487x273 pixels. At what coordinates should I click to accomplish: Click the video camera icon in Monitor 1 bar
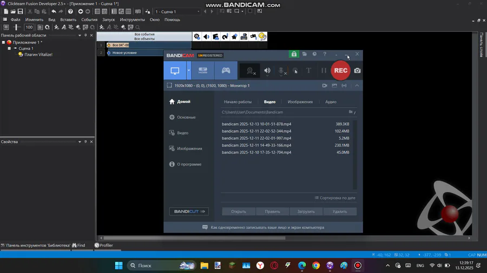325,85
